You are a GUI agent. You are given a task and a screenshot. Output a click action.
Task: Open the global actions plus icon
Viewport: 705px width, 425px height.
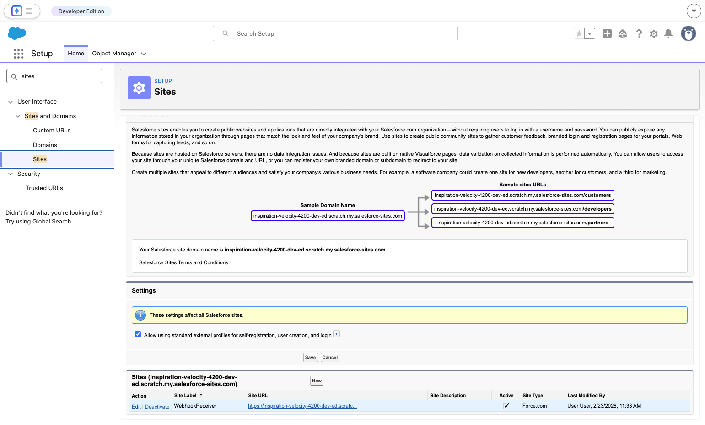pos(607,33)
